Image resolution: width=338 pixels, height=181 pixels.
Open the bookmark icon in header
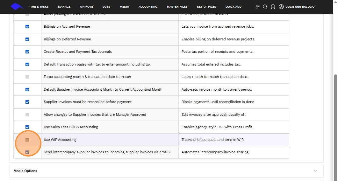273,7
